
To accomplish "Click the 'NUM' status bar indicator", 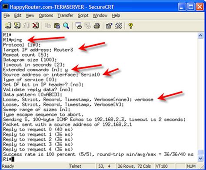I will click(x=191, y=166).
